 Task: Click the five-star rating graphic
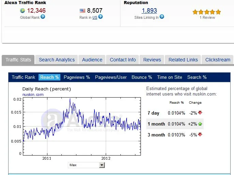(207, 12)
